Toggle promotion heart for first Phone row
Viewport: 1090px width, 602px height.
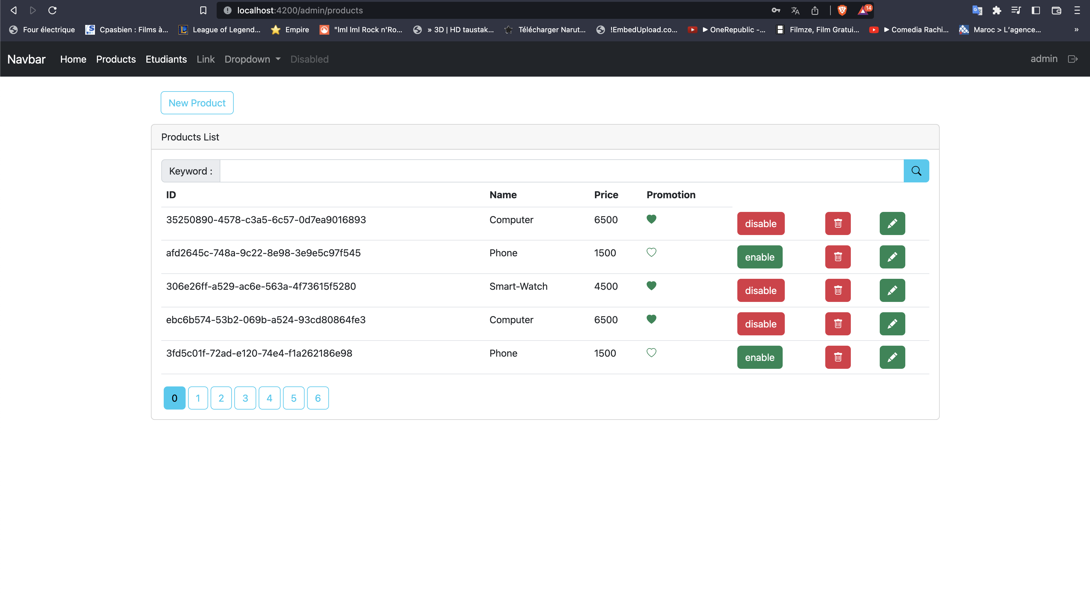point(651,252)
